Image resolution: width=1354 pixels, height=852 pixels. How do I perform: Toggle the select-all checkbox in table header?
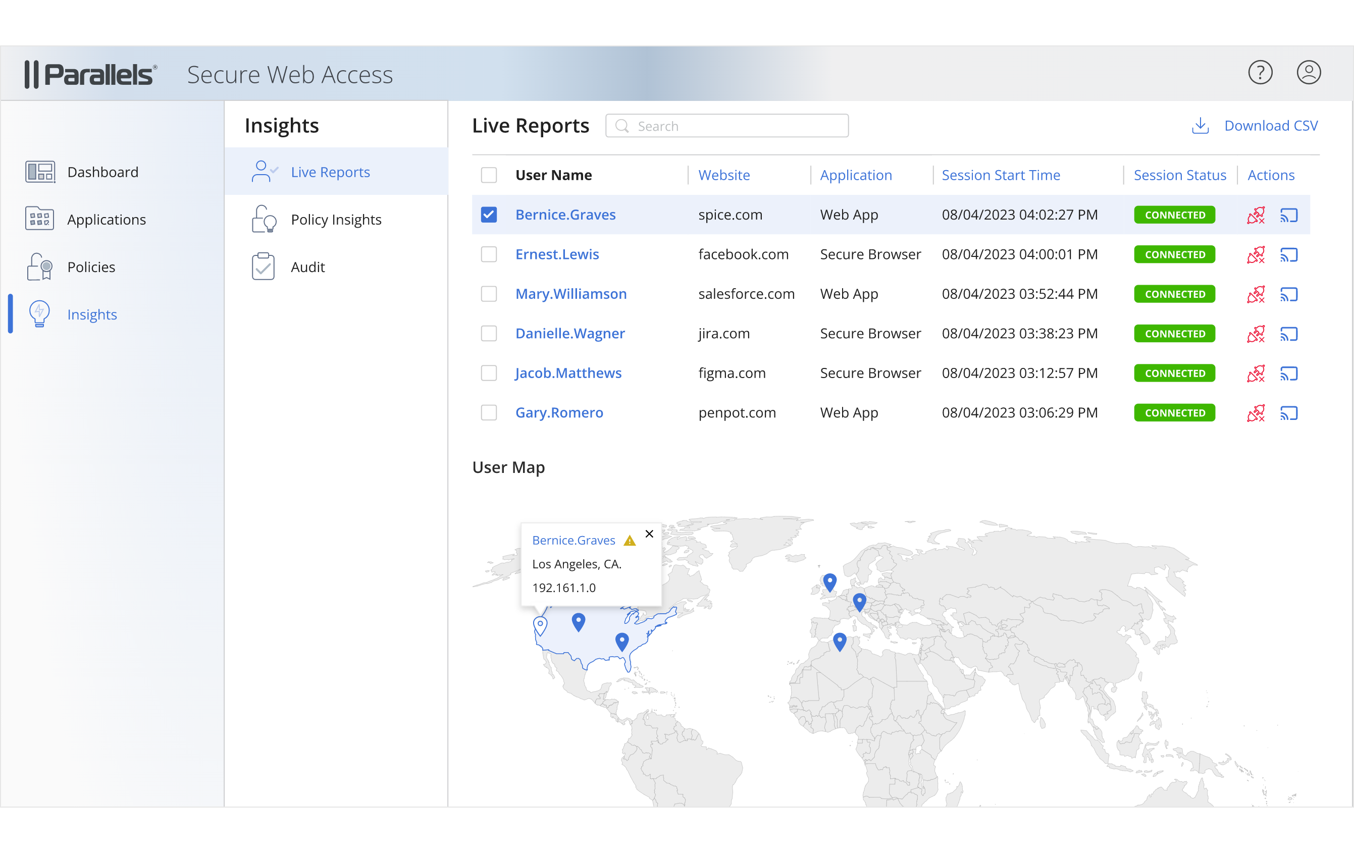(489, 175)
